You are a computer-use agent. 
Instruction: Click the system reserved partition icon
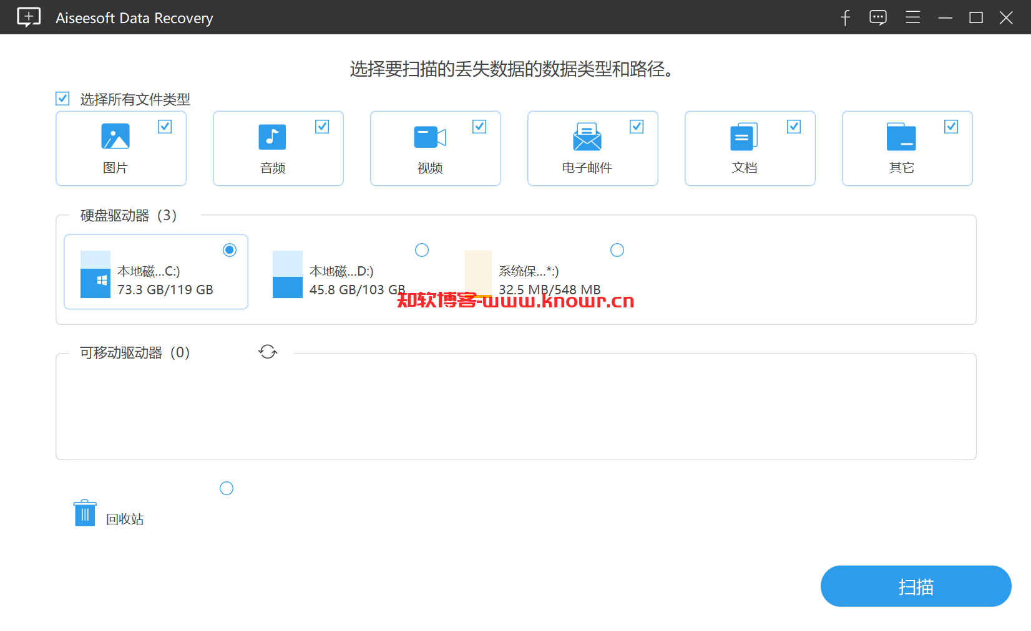[479, 274]
